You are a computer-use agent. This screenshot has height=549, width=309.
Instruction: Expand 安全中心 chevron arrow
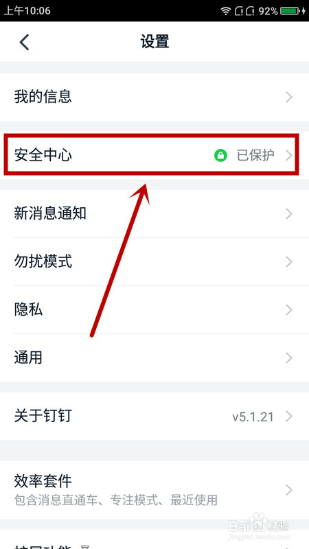point(288,156)
